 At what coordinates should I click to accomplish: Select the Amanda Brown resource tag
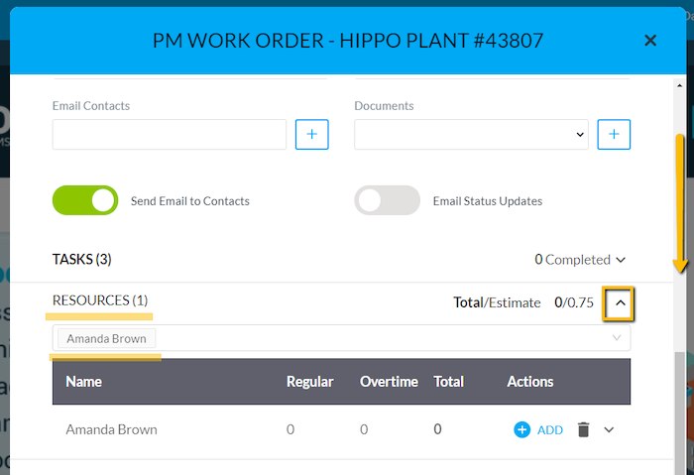coord(107,339)
